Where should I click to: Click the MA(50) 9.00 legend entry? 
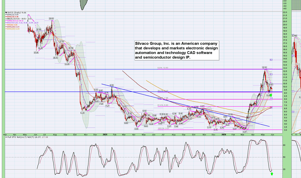point(12,25)
